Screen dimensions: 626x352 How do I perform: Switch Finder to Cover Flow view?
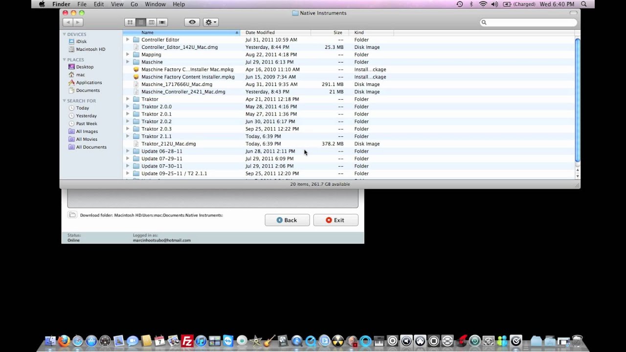click(x=162, y=22)
